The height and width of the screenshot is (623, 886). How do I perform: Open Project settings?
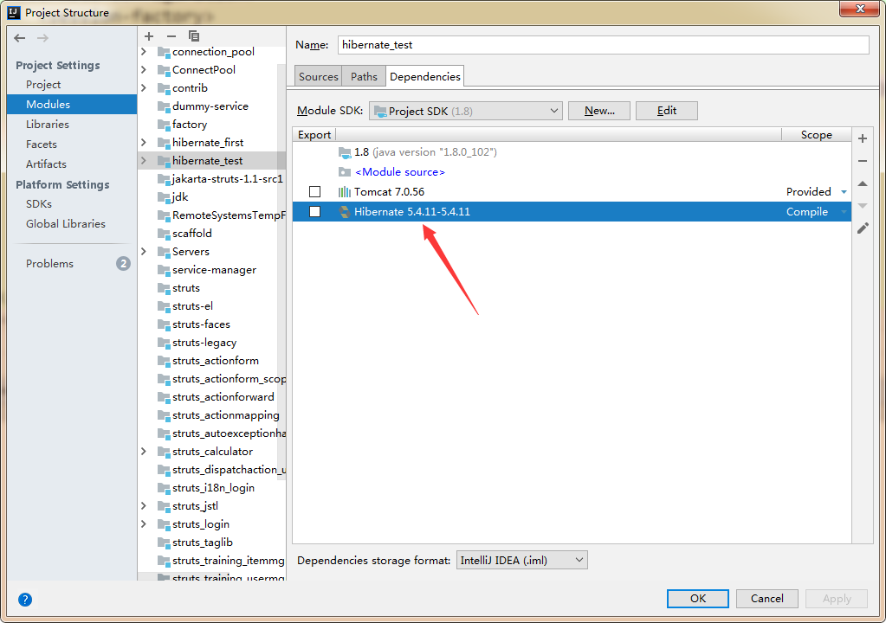(43, 85)
